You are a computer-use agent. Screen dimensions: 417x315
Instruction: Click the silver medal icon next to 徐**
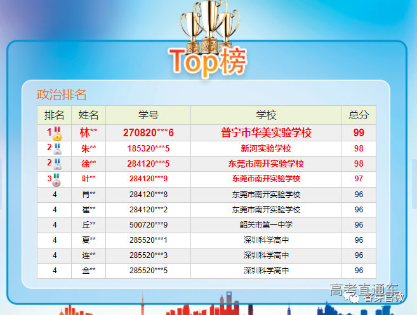(58, 164)
